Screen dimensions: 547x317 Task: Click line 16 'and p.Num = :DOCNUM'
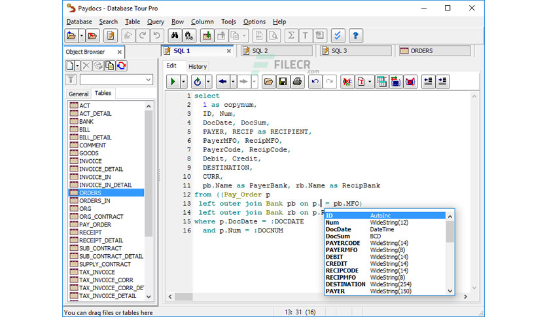pos(243,231)
